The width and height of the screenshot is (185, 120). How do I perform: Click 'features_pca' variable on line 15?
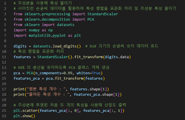pos(27,78)
